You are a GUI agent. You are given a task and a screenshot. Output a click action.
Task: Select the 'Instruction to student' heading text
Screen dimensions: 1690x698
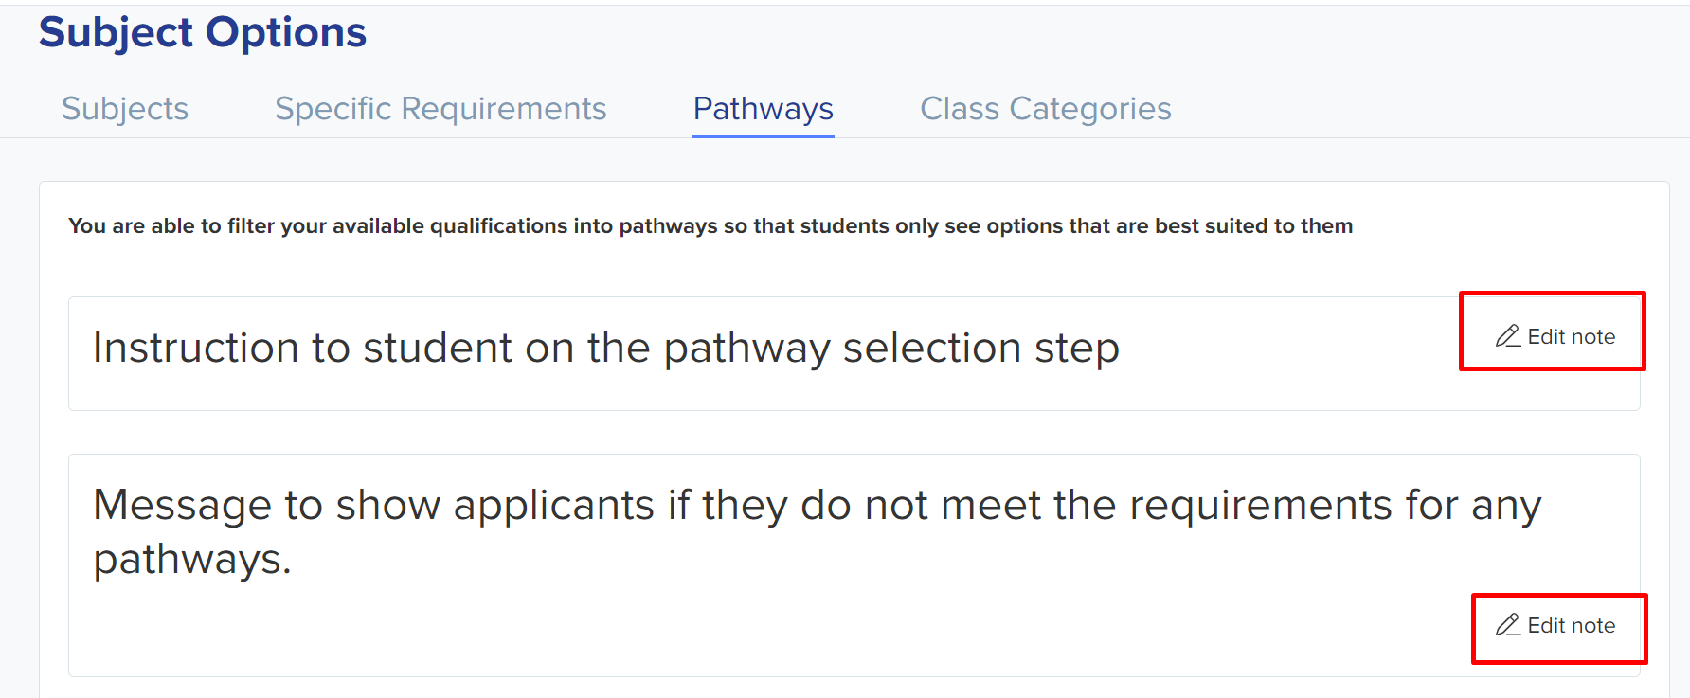[606, 348]
